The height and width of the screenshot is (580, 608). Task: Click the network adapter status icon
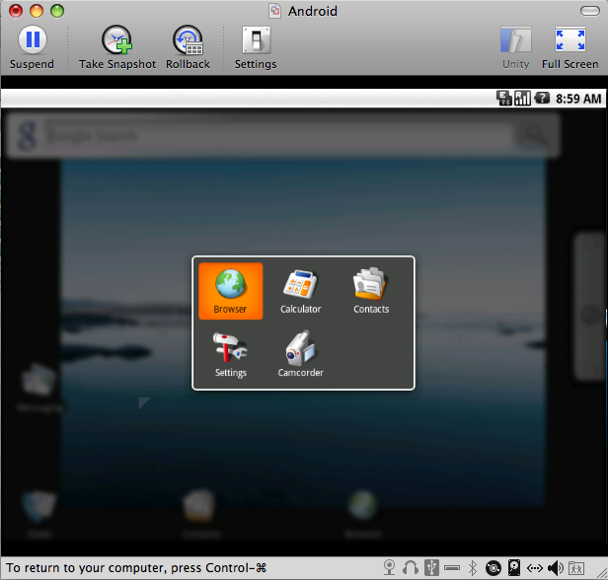tap(535, 568)
